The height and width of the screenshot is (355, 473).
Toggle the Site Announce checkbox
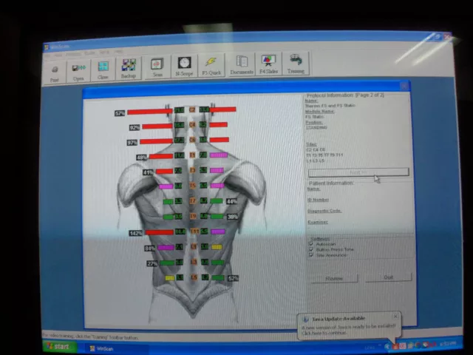tap(311, 255)
